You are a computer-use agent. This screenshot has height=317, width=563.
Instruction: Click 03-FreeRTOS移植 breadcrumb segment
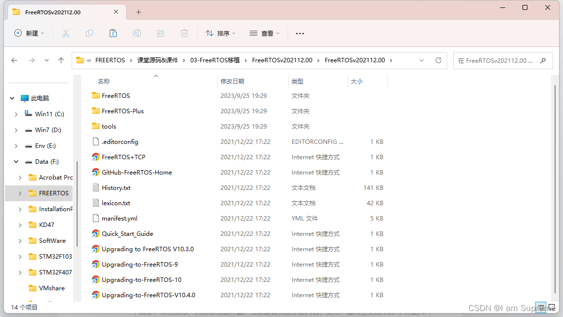215,60
